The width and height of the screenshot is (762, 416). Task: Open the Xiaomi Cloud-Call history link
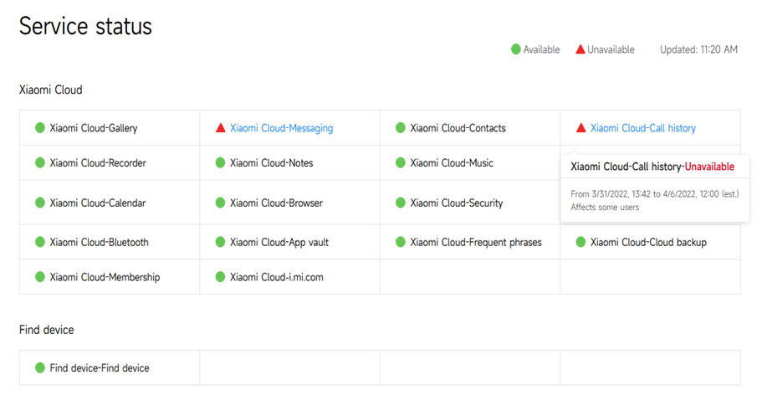pos(642,128)
